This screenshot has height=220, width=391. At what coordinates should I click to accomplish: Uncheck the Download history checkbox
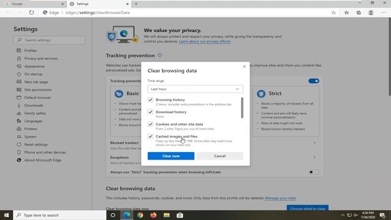click(150, 112)
